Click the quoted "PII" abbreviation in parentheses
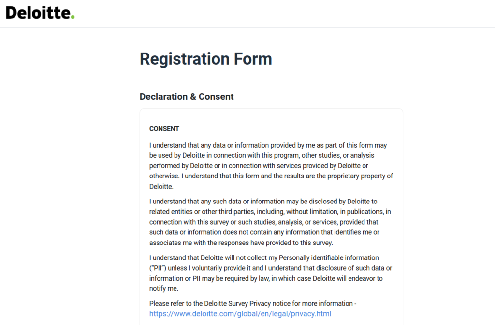Image resolution: width=495 pixels, height=325 pixels. [158, 268]
